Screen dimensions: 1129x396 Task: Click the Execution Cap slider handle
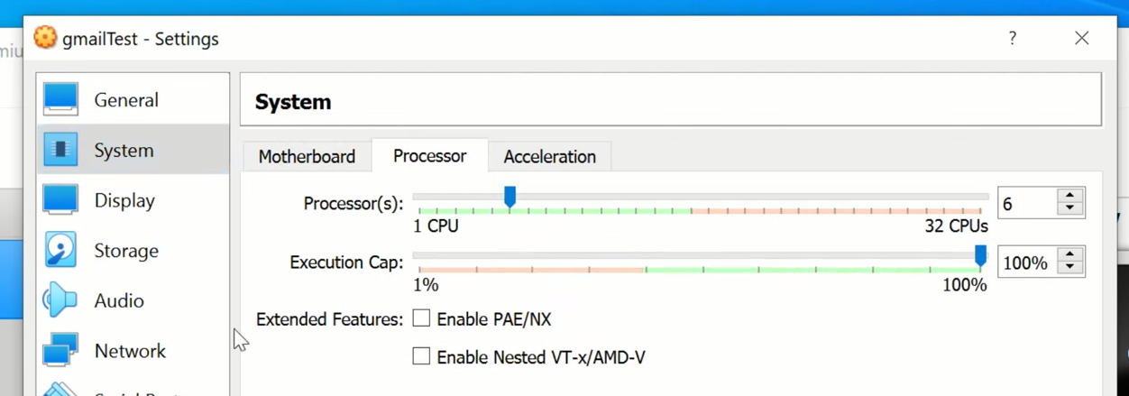[980, 256]
